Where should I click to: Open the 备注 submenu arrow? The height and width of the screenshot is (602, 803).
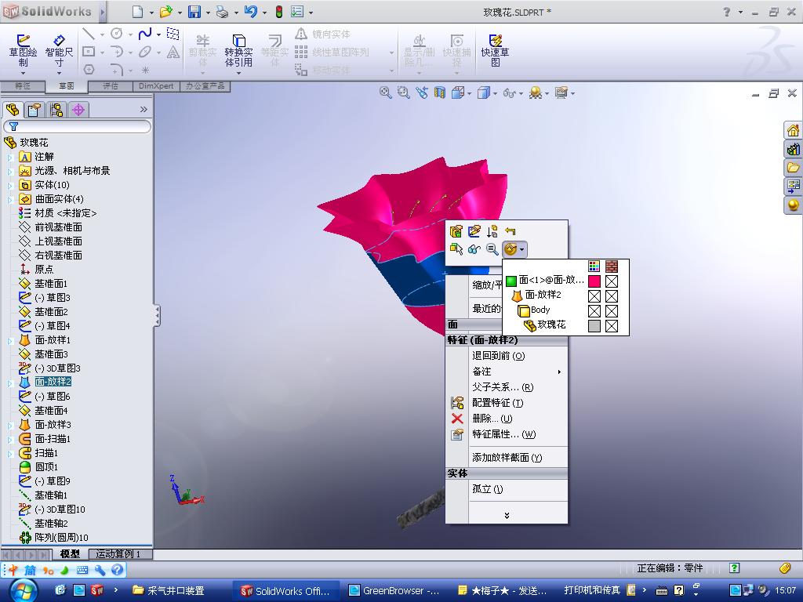click(x=559, y=372)
